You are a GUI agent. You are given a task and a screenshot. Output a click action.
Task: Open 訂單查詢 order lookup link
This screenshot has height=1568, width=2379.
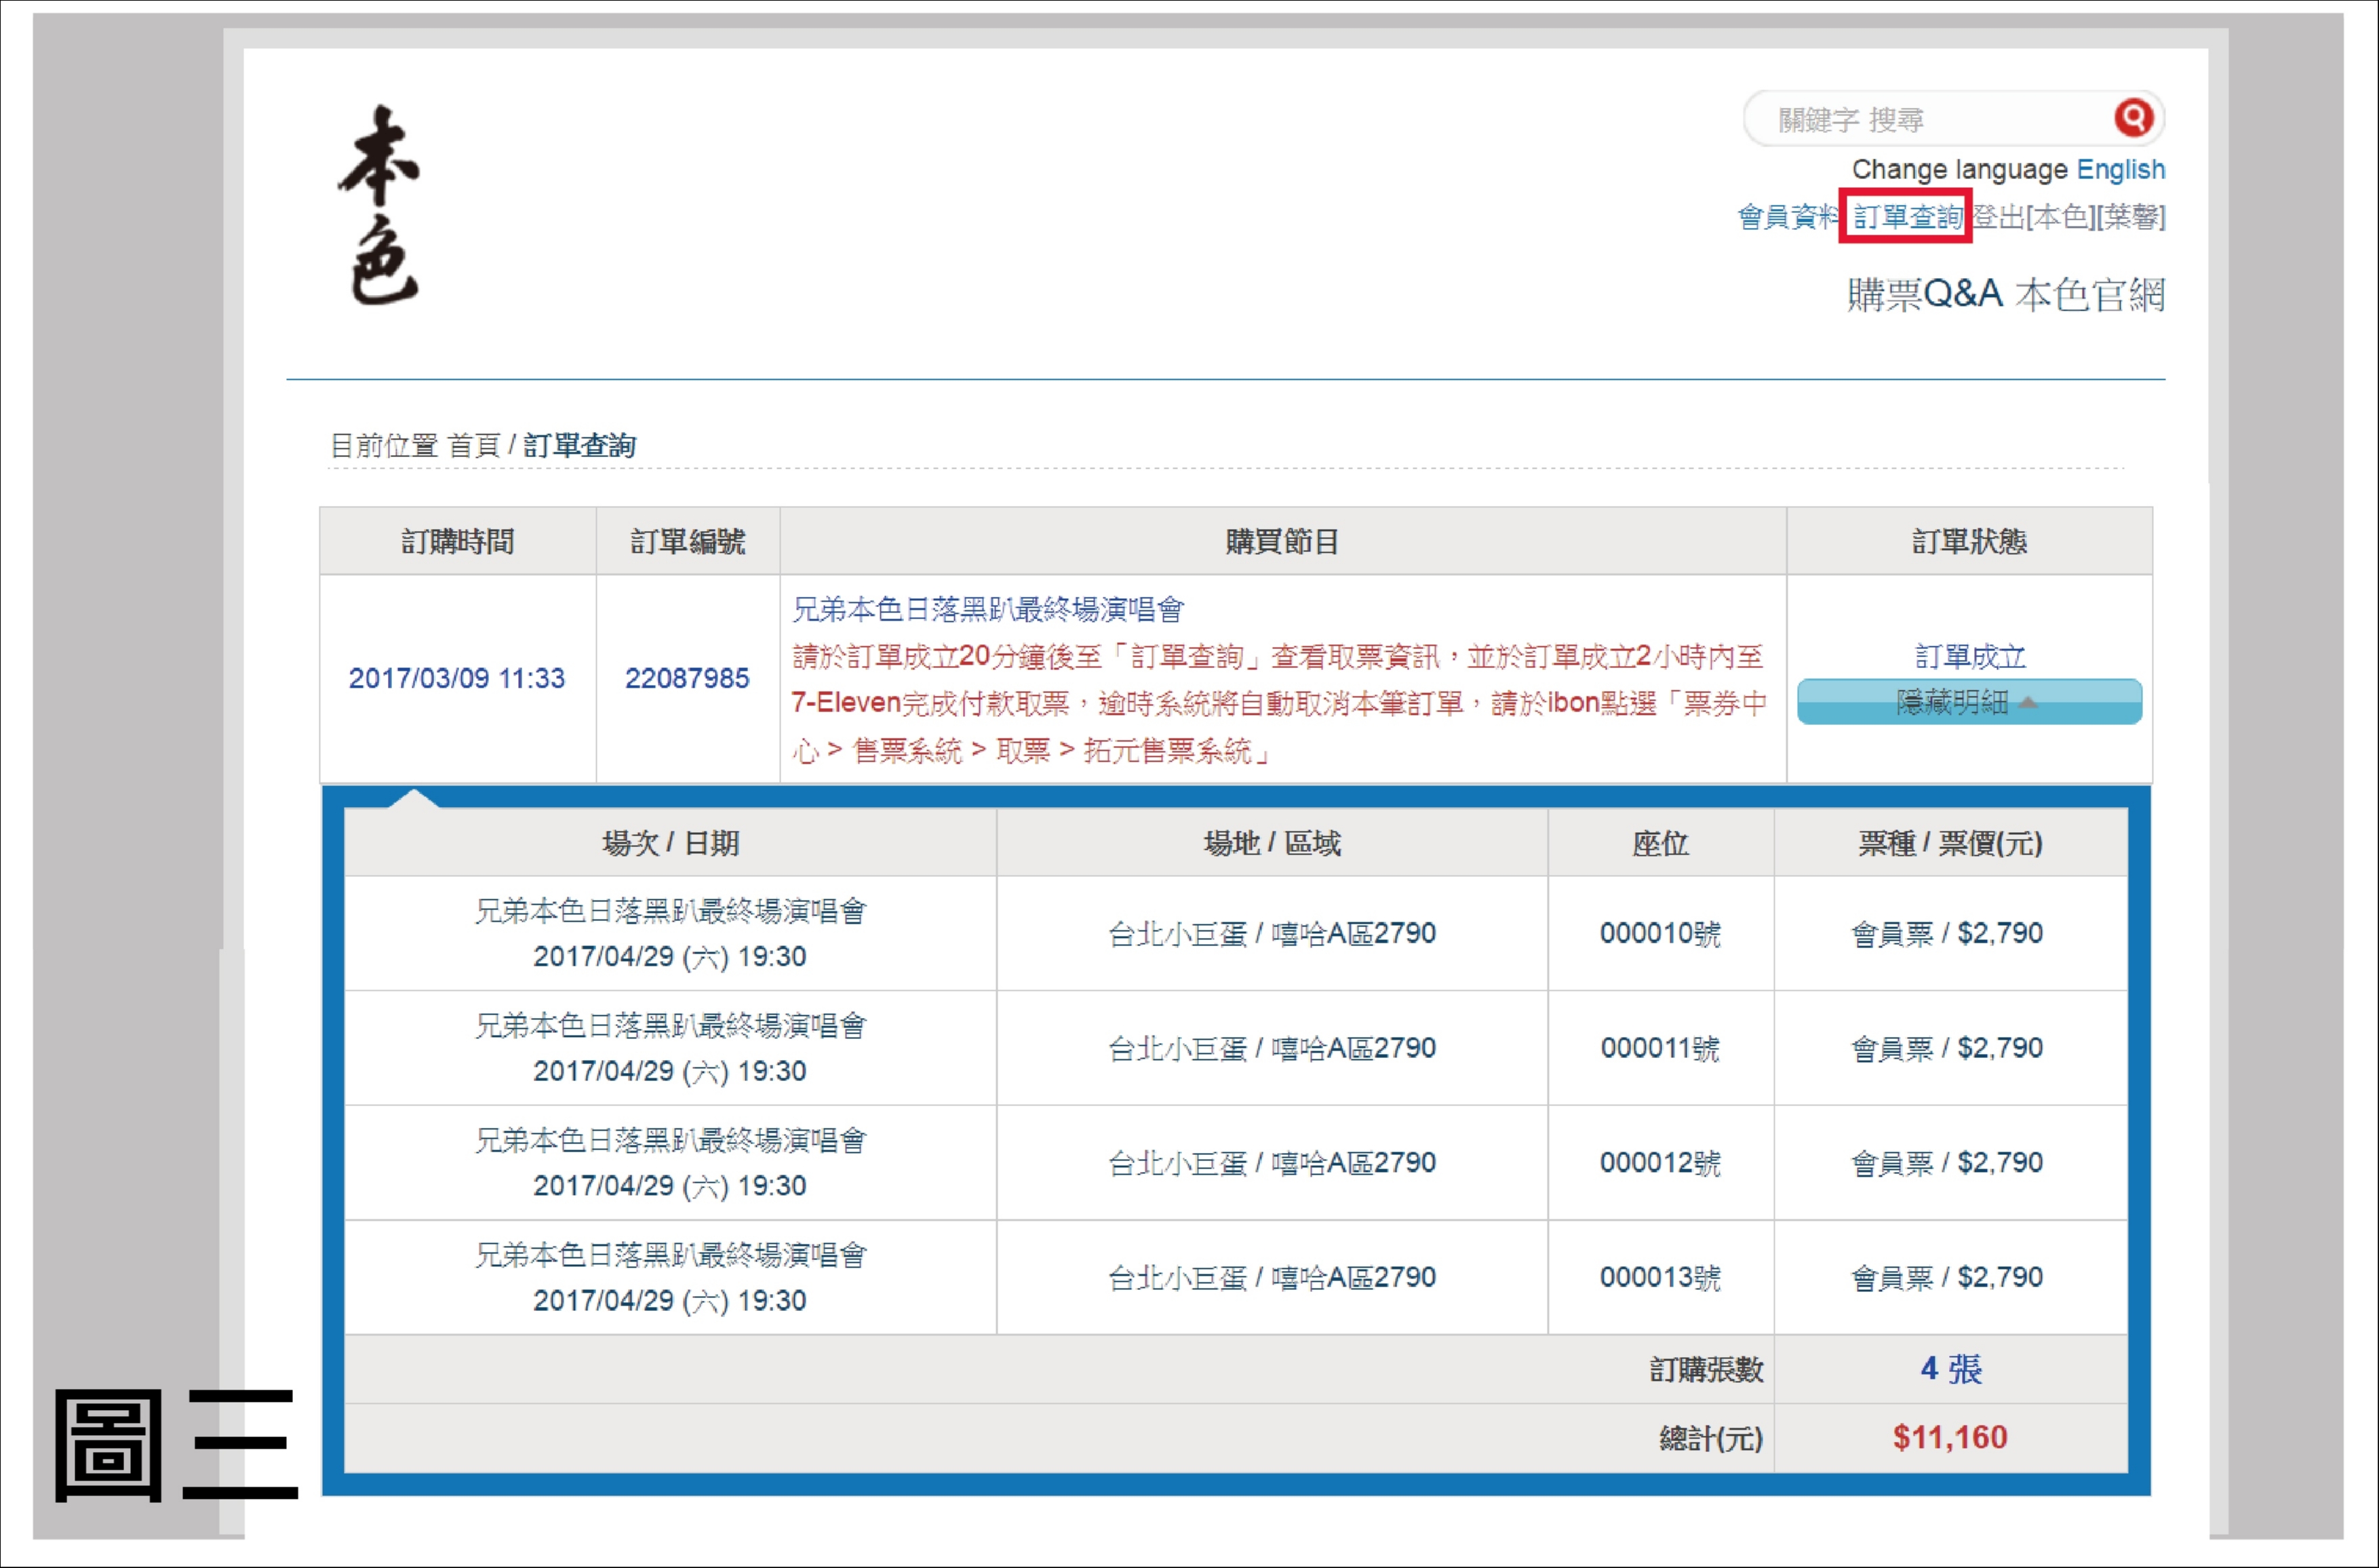click(x=1907, y=216)
